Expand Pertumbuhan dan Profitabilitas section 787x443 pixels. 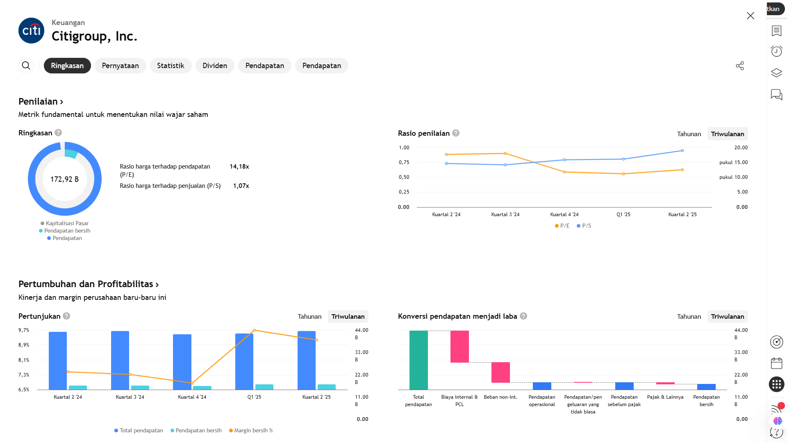point(88,284)
